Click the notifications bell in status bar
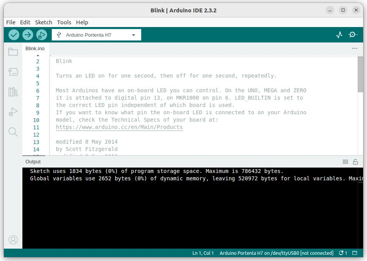The width and height of the screenshot is (367, 261). point(343,253)
